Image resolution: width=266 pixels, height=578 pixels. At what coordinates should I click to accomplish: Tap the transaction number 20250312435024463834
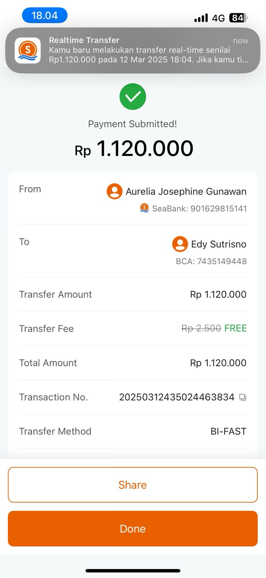(x=177, y=397)
